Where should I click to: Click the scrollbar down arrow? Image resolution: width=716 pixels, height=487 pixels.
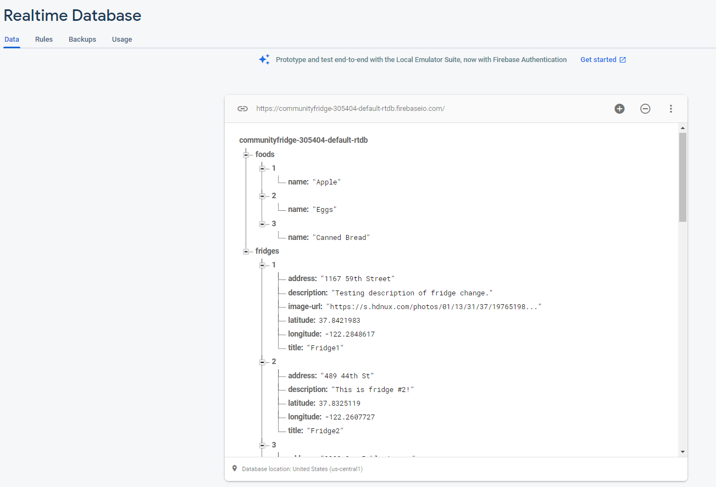682,452
